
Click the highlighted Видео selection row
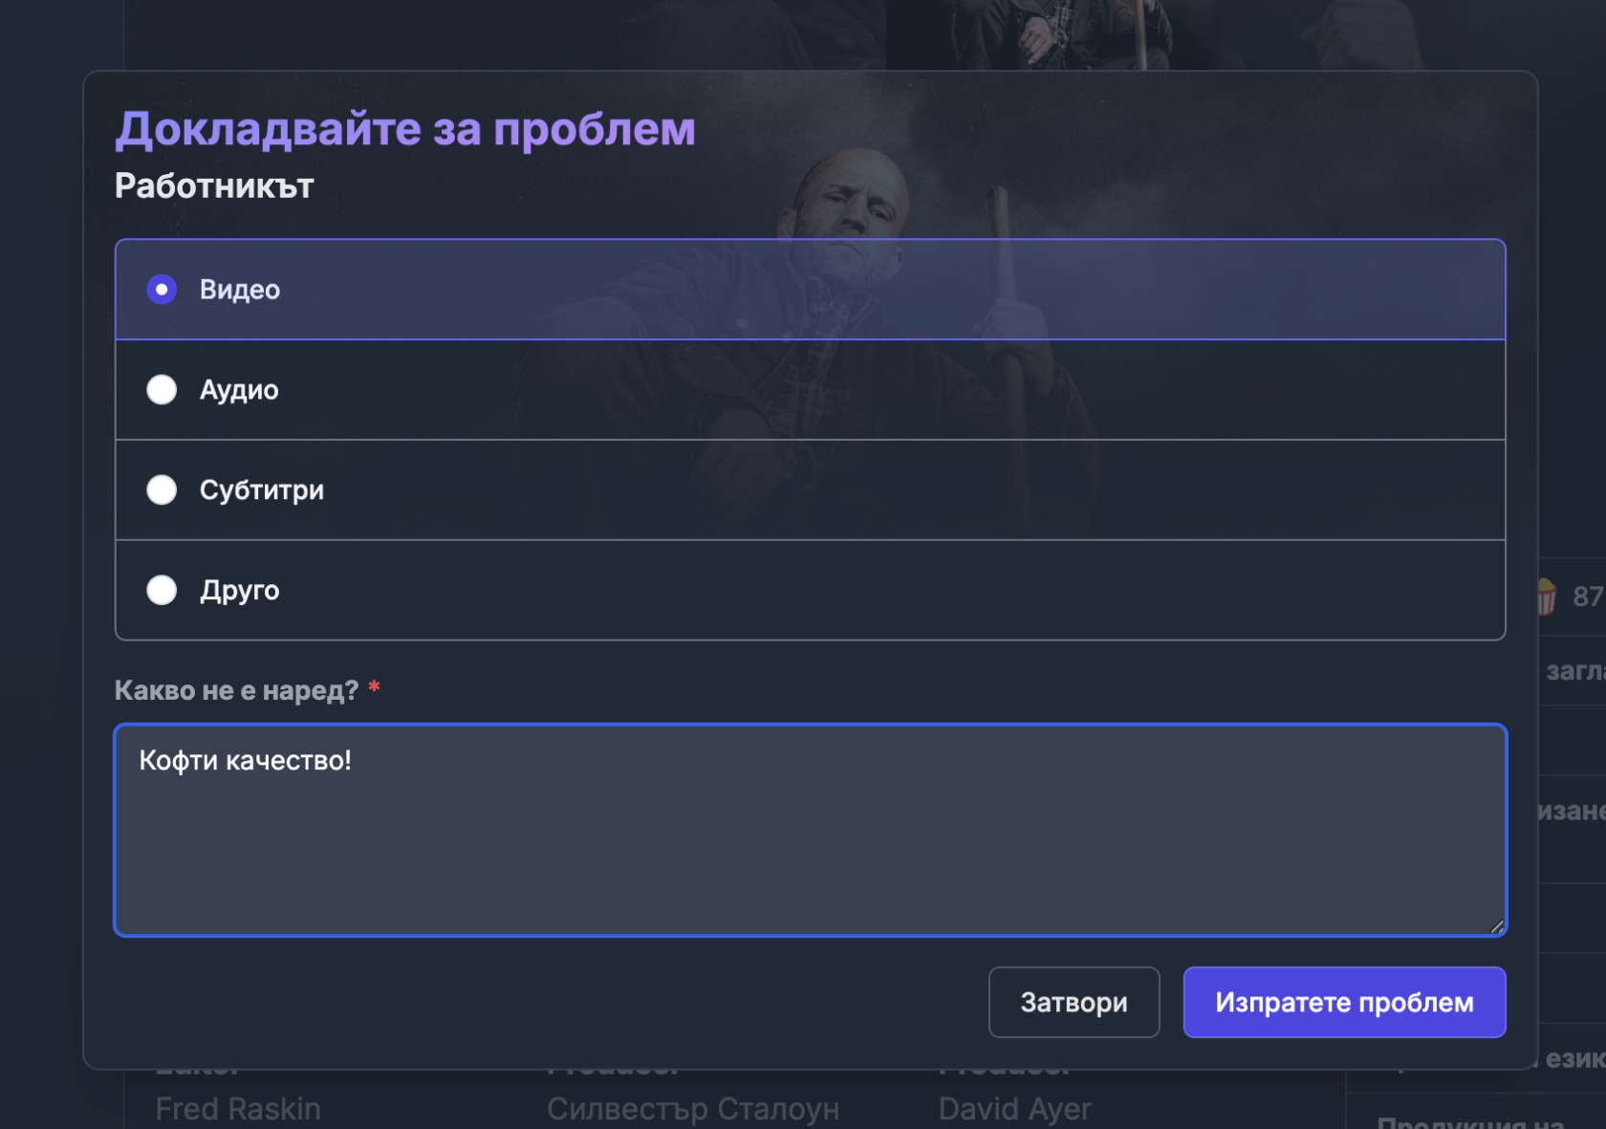tap(811, 289)
